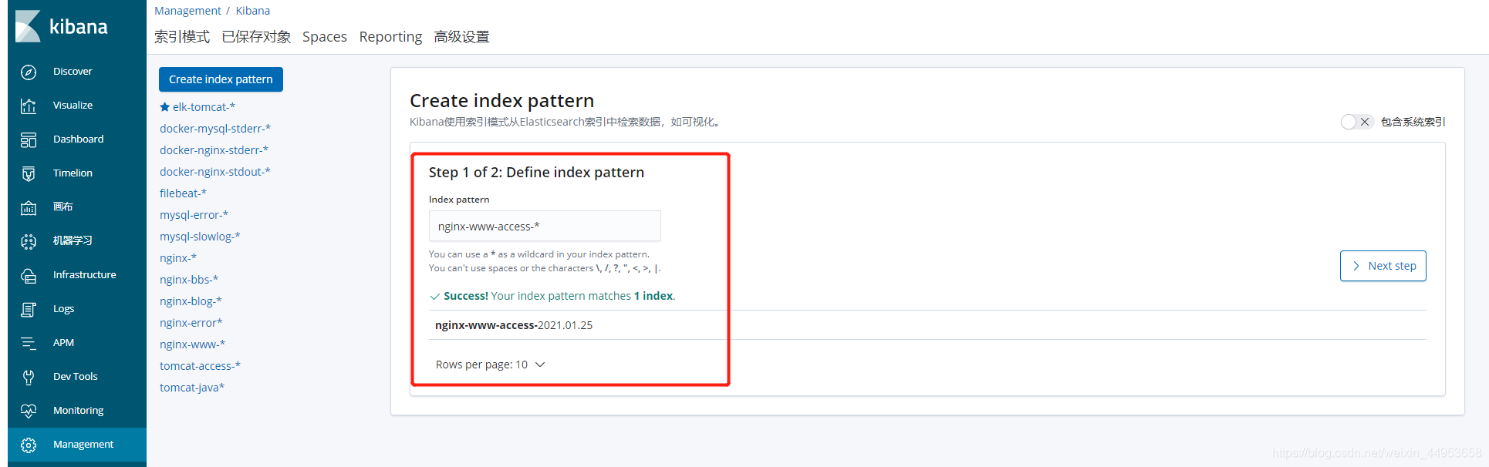This screenshot has height=467, width=1489.
Task: Switch to 已保存对象 tab
Action: click(x=256, y=36)
